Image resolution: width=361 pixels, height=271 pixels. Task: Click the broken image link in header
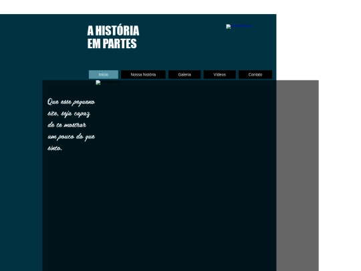pos(239,26)
